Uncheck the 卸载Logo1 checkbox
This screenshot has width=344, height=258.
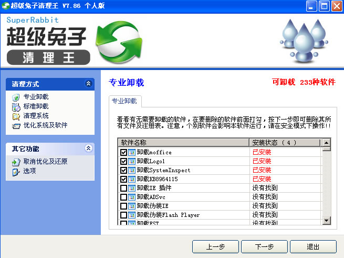click(x=123, y=161)
